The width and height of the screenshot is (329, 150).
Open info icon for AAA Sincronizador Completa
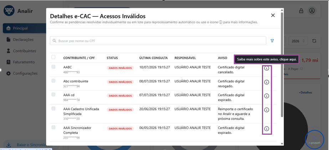pos(267,129)
